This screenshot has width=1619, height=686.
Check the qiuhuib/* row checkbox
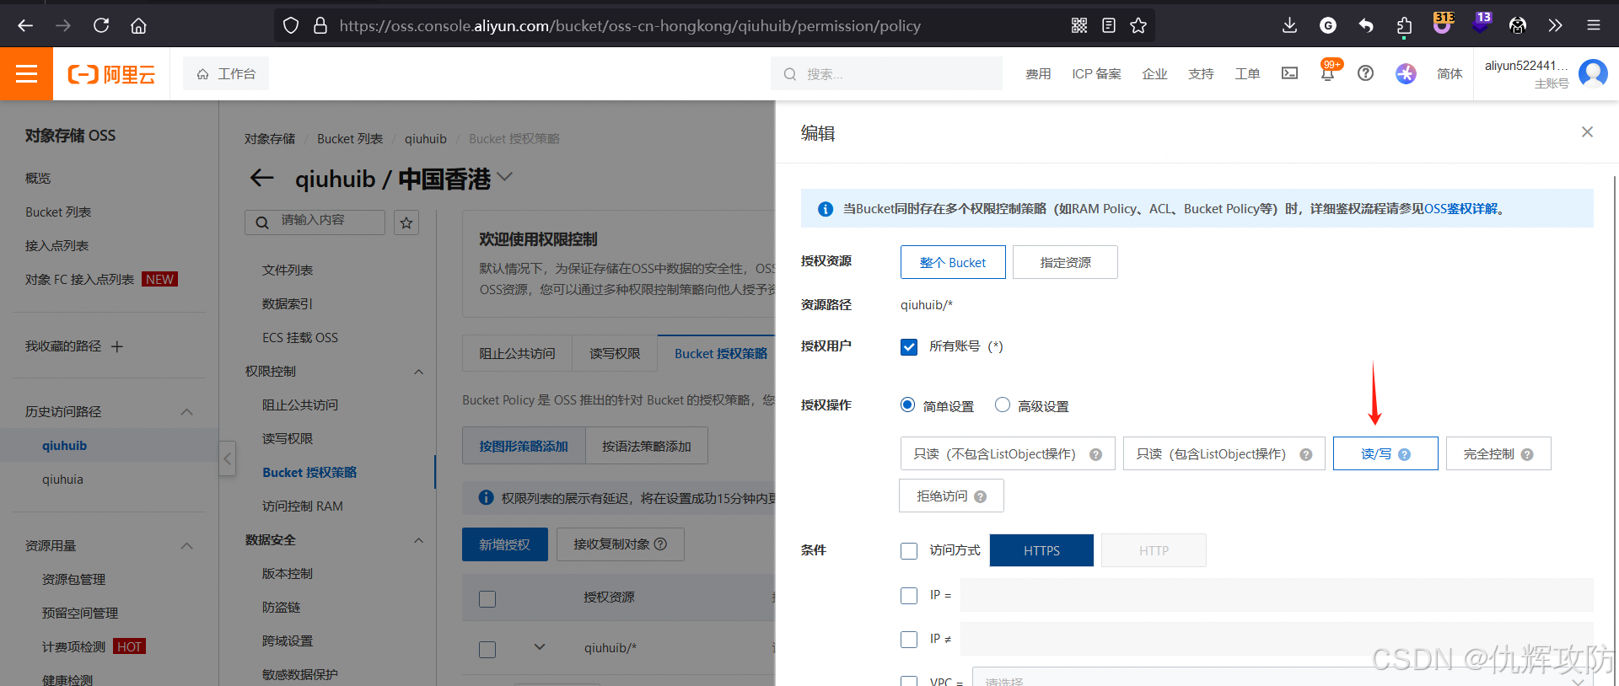click(487, 650)
